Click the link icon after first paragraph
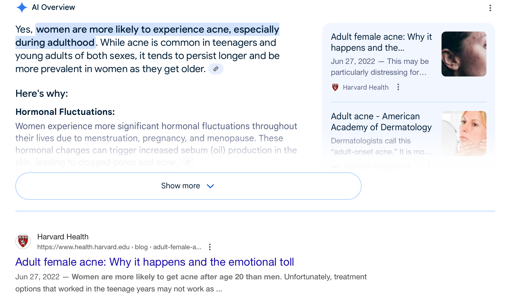Viewport: 507px width, 304px height. 216,69
